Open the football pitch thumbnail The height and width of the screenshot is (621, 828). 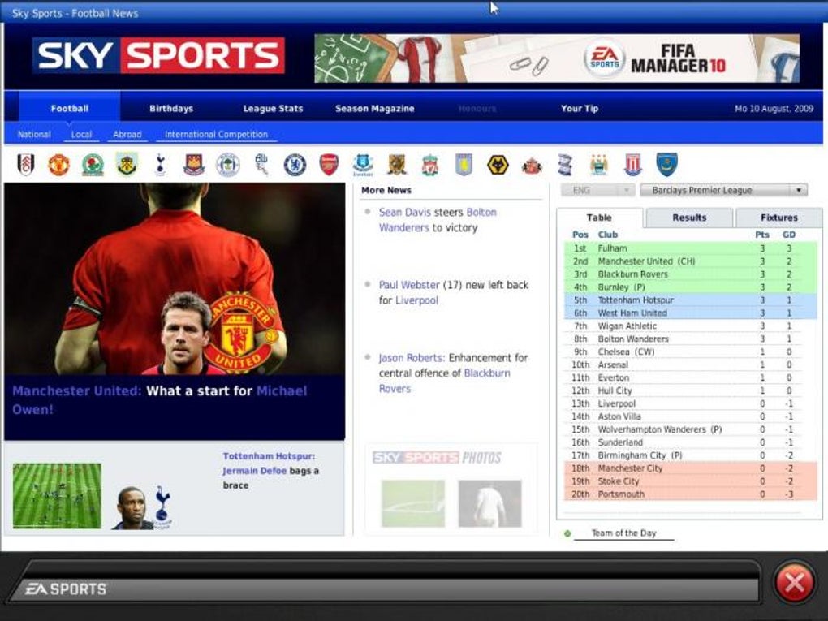point(57,496)
